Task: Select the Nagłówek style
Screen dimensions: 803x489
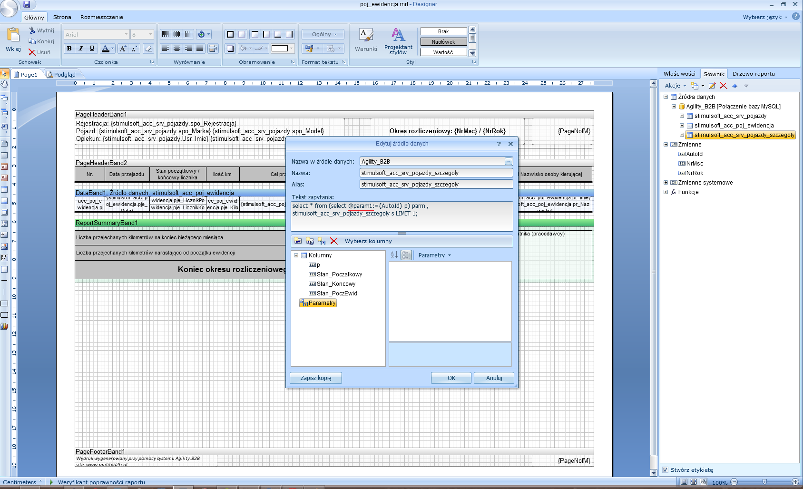Action: click(x=443, y=42)
